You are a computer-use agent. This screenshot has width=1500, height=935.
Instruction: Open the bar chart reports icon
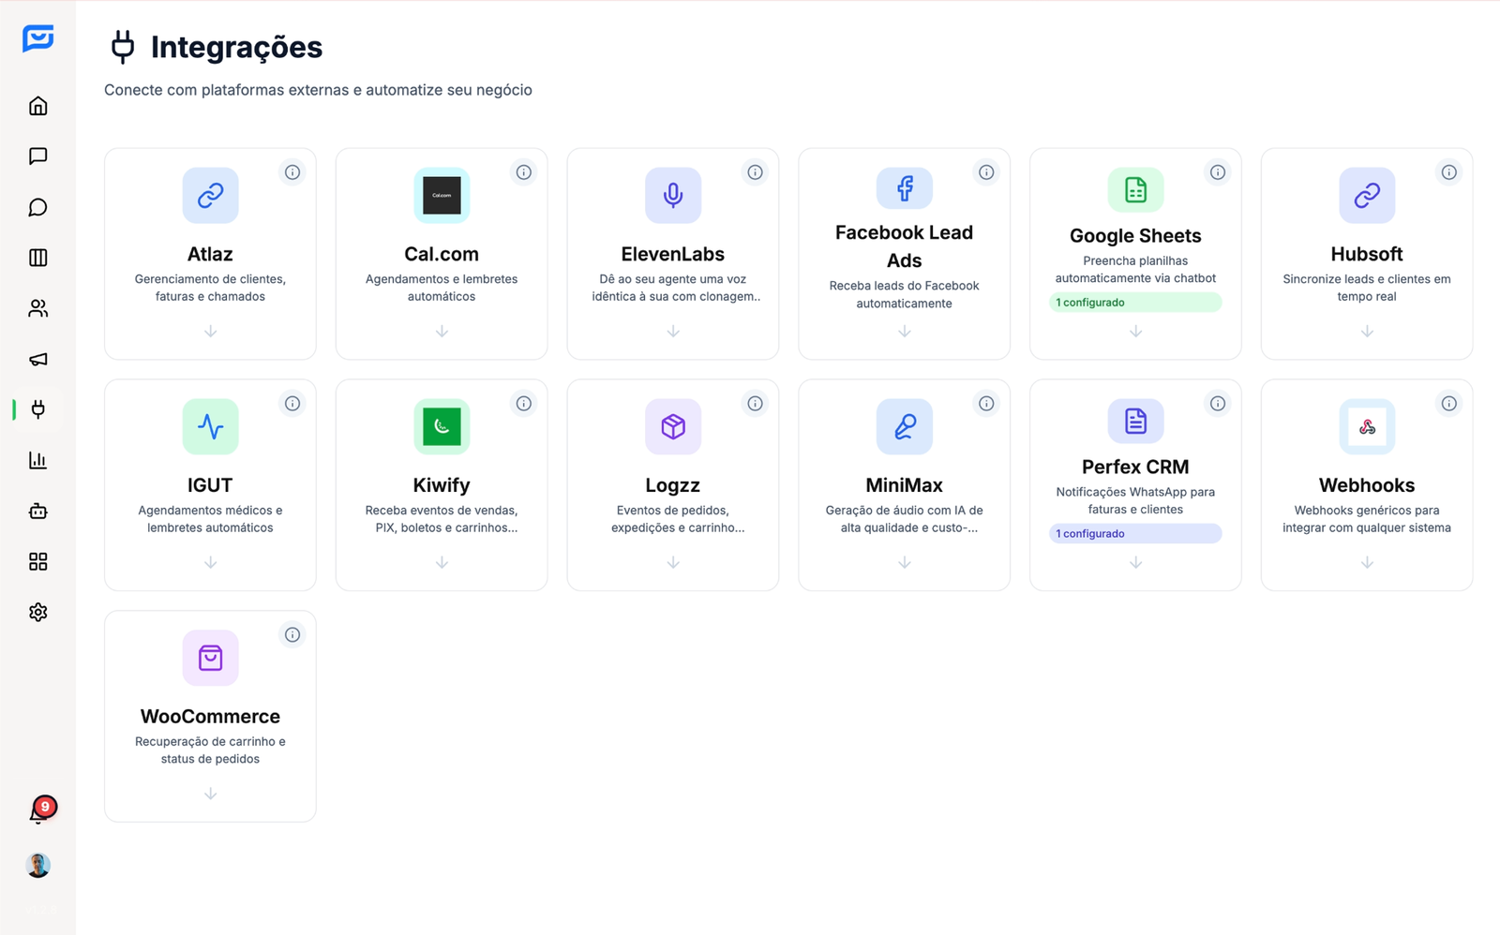37,460
